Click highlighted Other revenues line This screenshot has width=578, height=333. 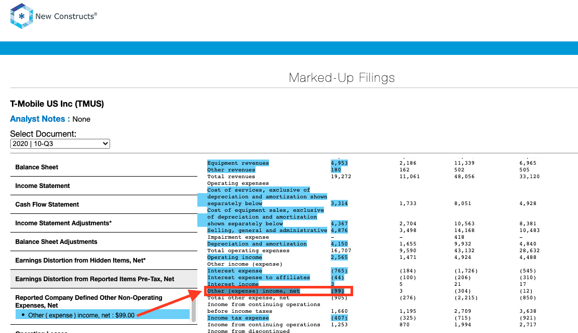pyautogui.click(x=231, y=170)
